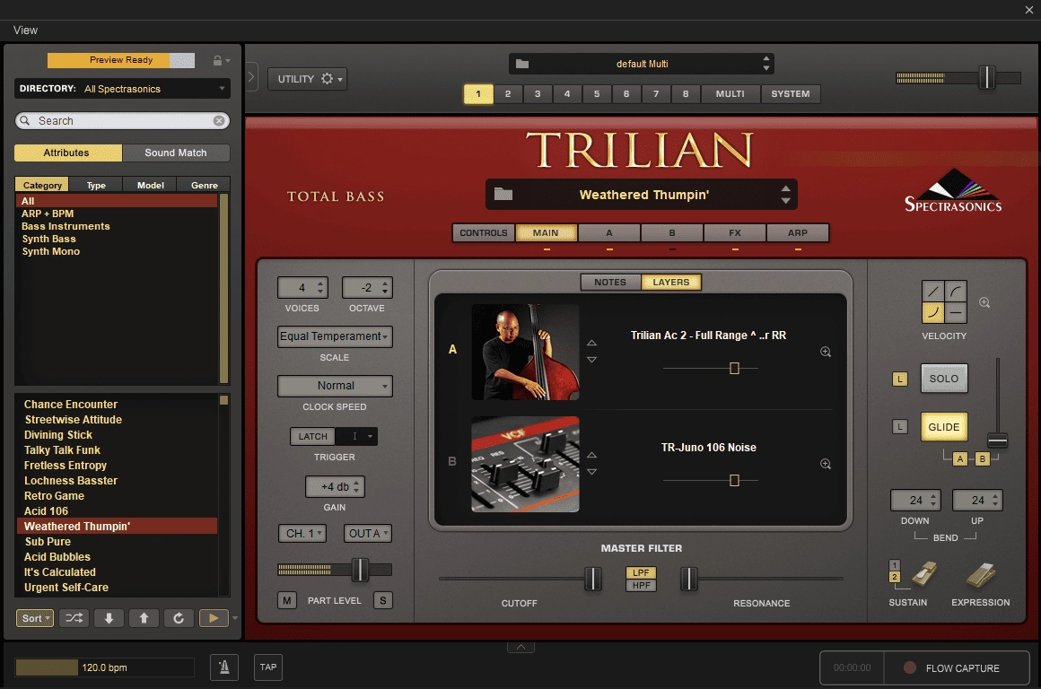Toggle the L button beside GLIDE
Screen dimensions: 1041x689
click(x=899, y=427)
